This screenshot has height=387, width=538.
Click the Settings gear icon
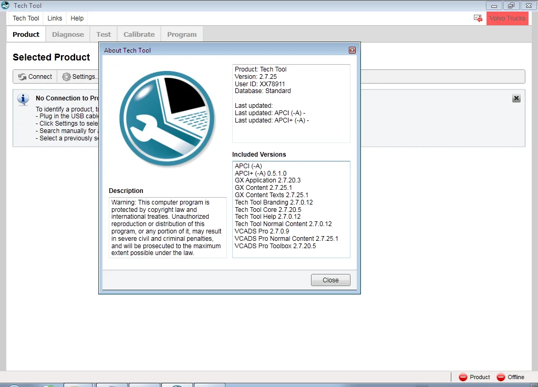pos(66,77)
